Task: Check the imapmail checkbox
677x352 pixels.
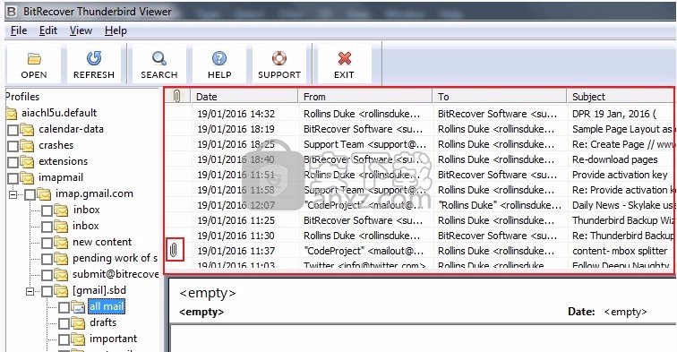Action: pyautogui.click(x=13, y=178)
